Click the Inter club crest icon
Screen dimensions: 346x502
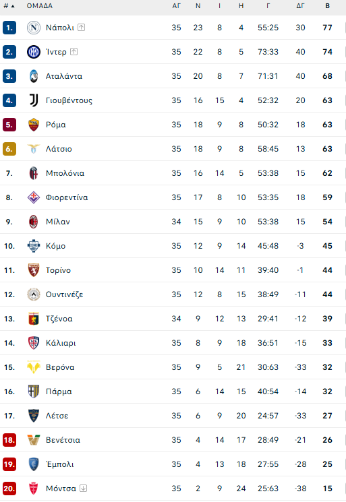(x=33, y=52)
